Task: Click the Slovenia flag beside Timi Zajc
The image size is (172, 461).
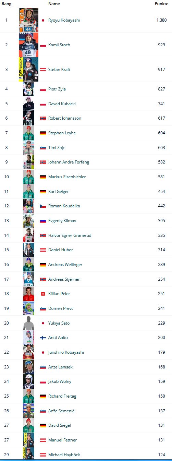Action: pyautogui.click(x=43, y=148)
